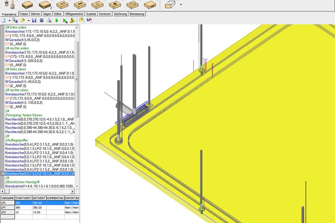
Task: Click the horizontal scroll-left arrow
Action: (x=3, y=191)
